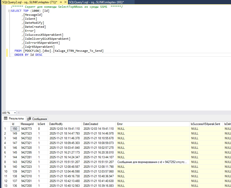Select the DateModify column header
Image resolution: width=231 pixels, height=188 pixels.
pos(56,124)
